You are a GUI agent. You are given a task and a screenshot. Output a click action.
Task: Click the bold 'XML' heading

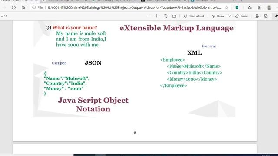(195, 53)
